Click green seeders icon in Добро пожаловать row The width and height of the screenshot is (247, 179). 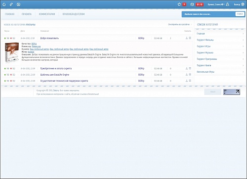tap(5, 38)
